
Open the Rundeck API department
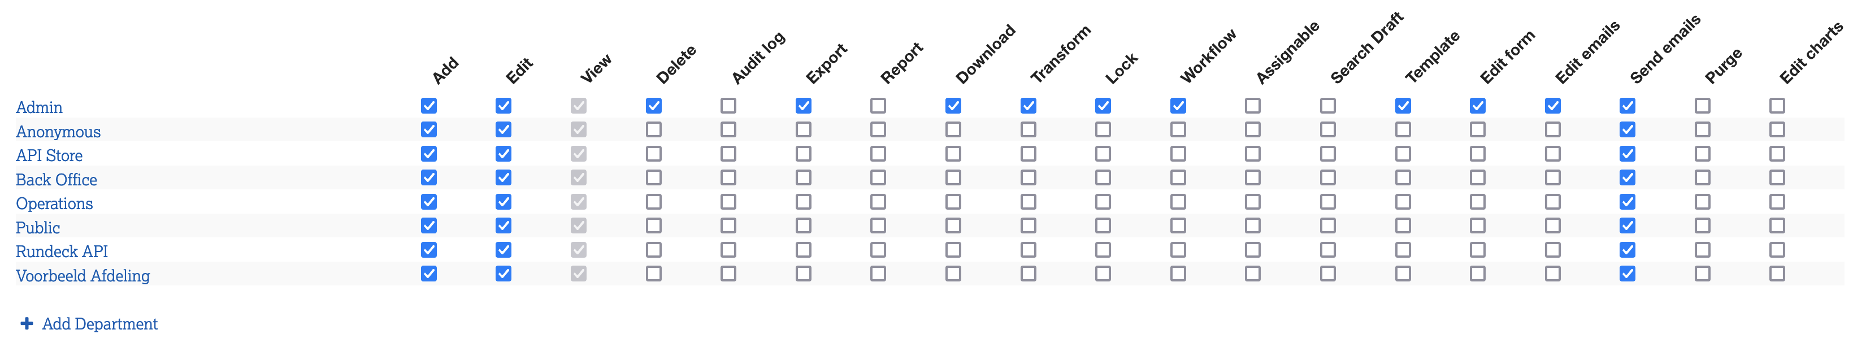pyautogui.click(x=62, y=251)
